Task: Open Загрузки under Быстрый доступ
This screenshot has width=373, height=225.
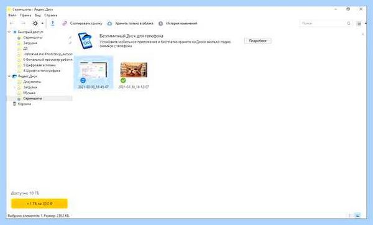Action: (30, 43)
